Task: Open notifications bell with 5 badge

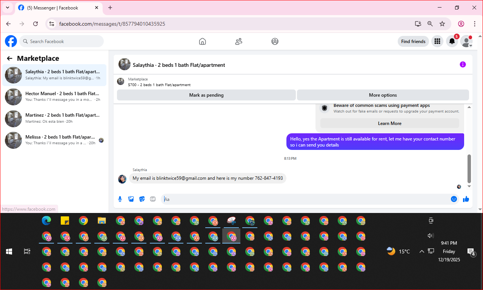Action: 452,42
